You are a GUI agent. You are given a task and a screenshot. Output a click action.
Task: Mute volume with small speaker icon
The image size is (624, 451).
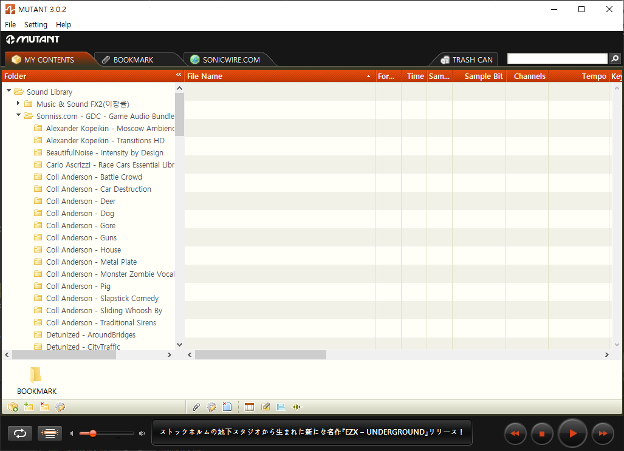72,433
